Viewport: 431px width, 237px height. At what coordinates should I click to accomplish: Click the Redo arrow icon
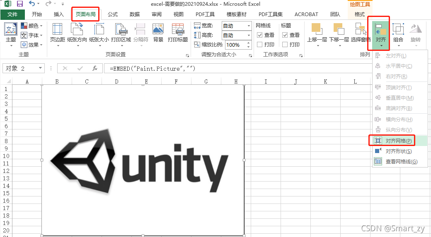point(48,4)
